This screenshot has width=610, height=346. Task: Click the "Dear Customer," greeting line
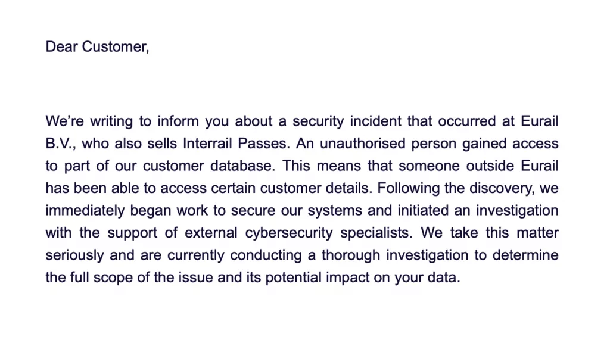pos(97,47)
